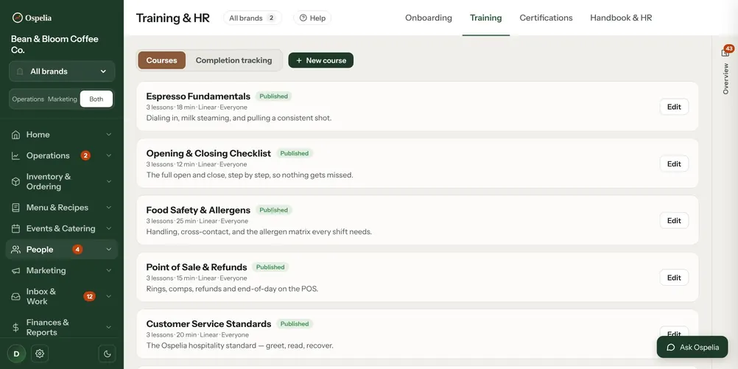Expand the Marketing menu chevron
738x369 pixels.
pos(109,270)
